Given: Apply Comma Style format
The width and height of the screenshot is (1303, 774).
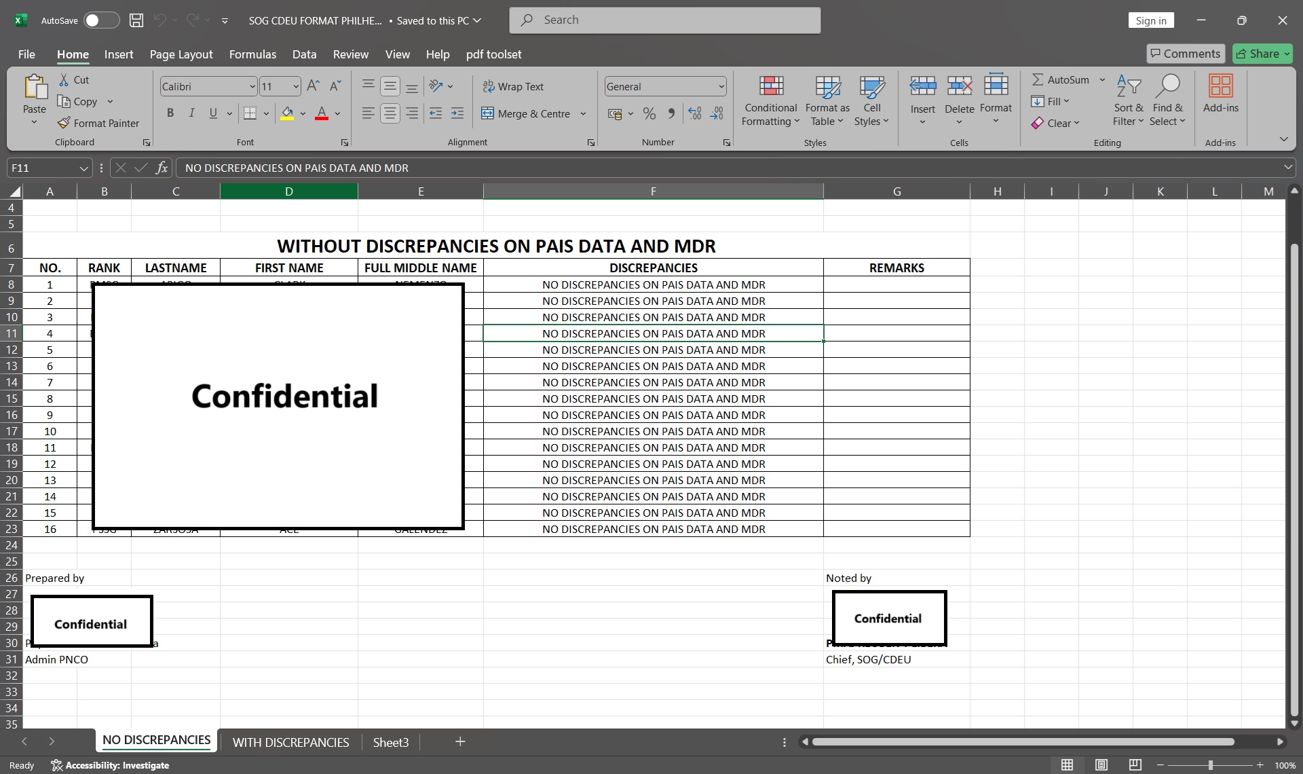Looking at the screenshot, I should click(671, 113).
